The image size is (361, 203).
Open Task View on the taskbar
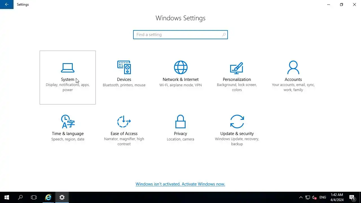click(34, 197)
